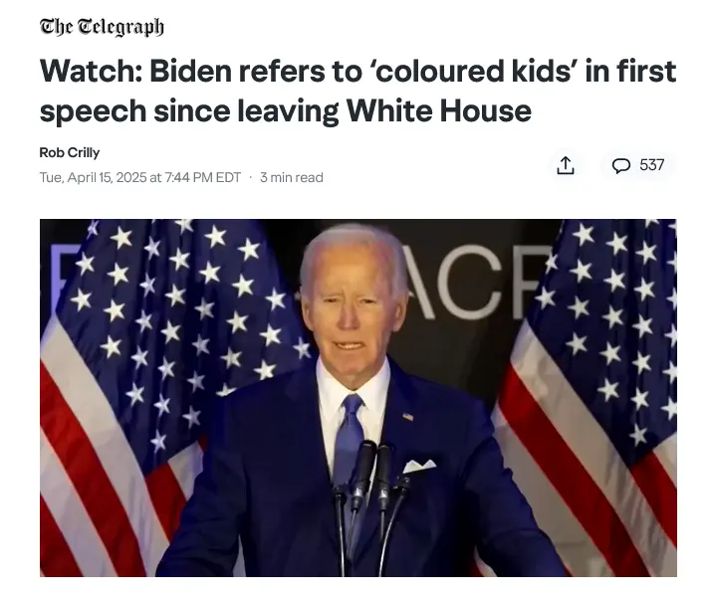Click the '3 min read' label
The width and height of the screenshot is (710, 602).
[x=292, y=177]
